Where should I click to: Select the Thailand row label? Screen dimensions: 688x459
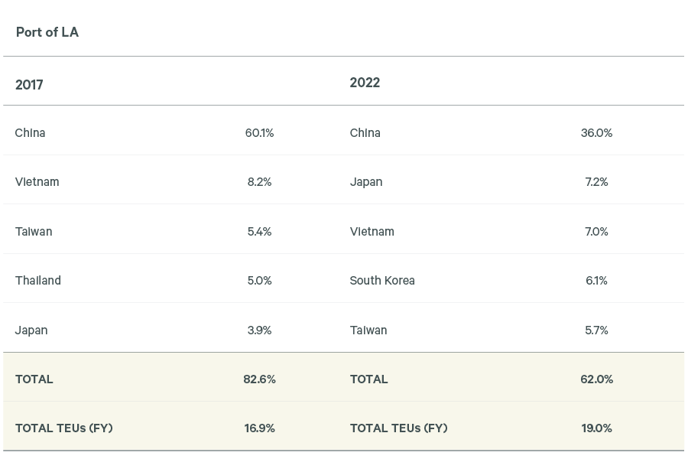pyautogui.click(x=38, y=281)
